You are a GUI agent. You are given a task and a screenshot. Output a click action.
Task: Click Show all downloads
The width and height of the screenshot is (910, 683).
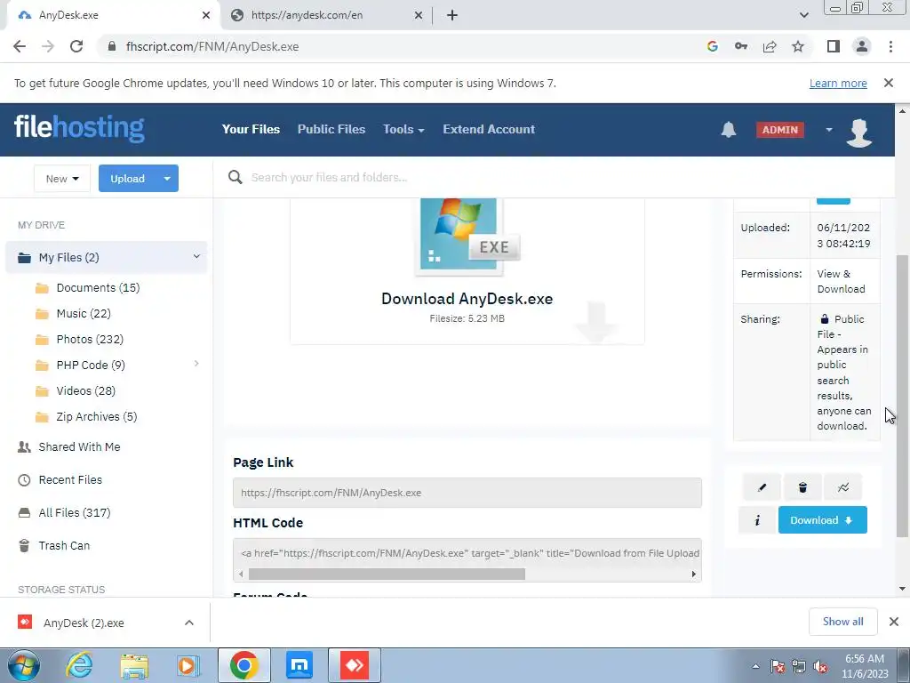(x=843, y=622)
